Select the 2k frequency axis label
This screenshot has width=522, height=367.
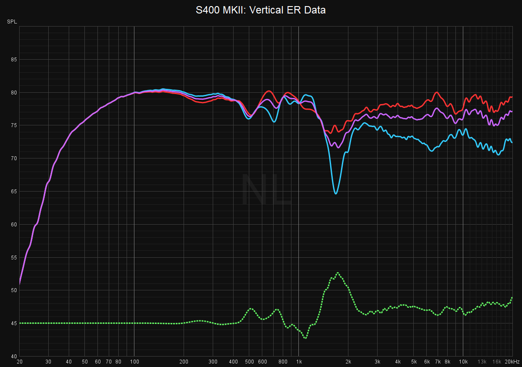click(x=348, y=362)
